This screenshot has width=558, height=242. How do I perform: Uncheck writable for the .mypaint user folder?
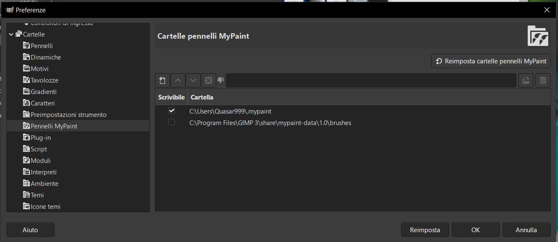click(171, 111)
